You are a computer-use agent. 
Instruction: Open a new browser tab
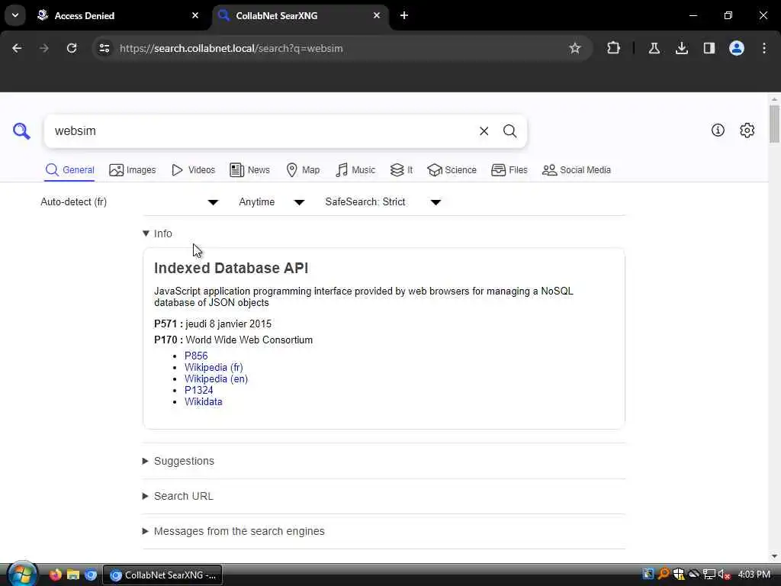pos(404,15)
